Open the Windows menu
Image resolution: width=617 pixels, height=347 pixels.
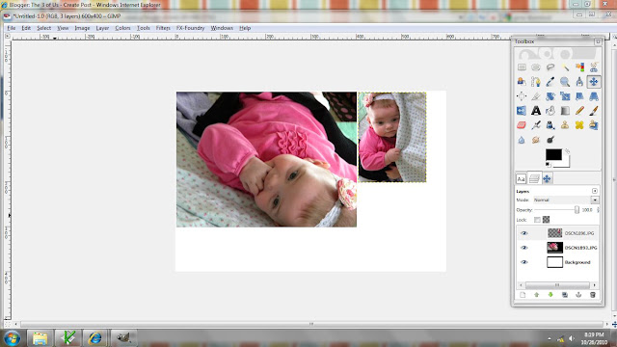point(222,28)
